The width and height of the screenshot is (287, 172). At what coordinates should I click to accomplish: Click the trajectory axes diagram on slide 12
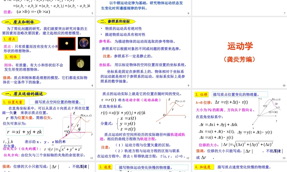coord(171,112)
